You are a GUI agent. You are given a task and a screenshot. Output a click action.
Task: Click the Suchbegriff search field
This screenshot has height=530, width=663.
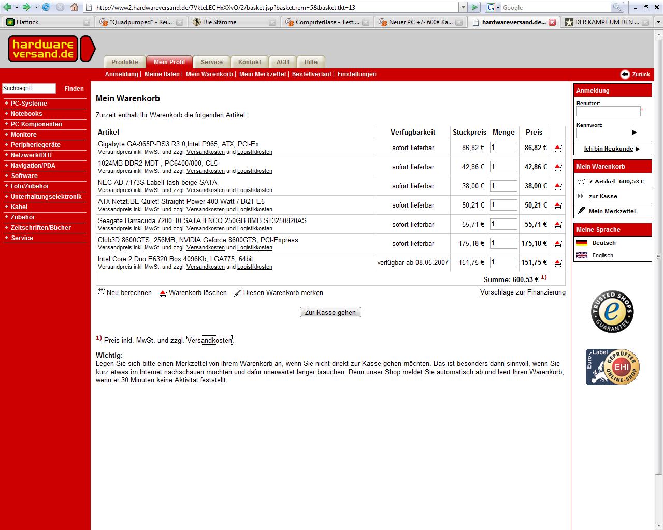pos(29,89)
